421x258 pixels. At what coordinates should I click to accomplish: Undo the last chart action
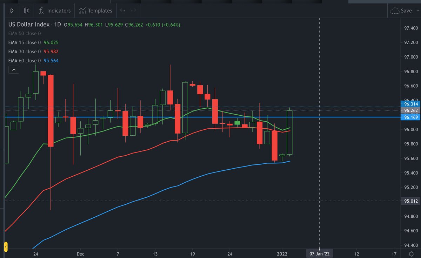click(x=122, y=11)
